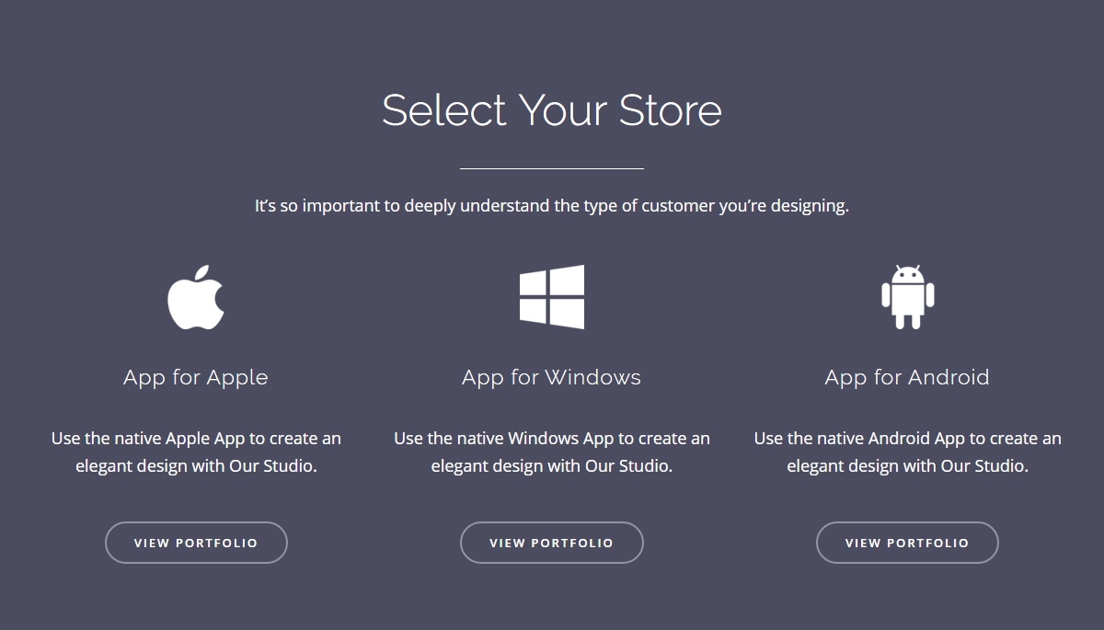Click the Android robot icon
This screenshot has width=1104, height=630.
[x=907, y=297]
